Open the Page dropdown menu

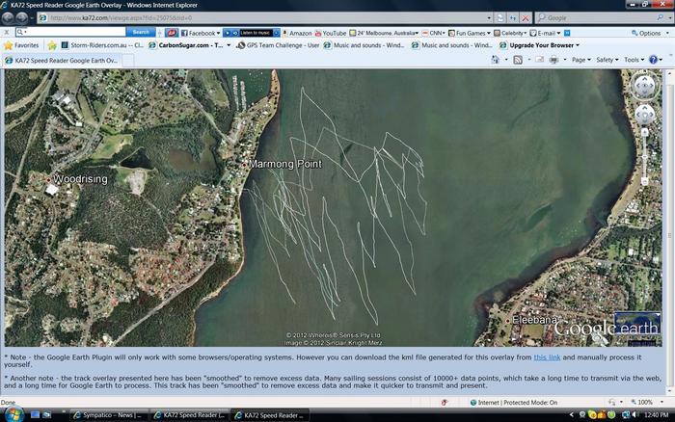(x=580, y=60)
